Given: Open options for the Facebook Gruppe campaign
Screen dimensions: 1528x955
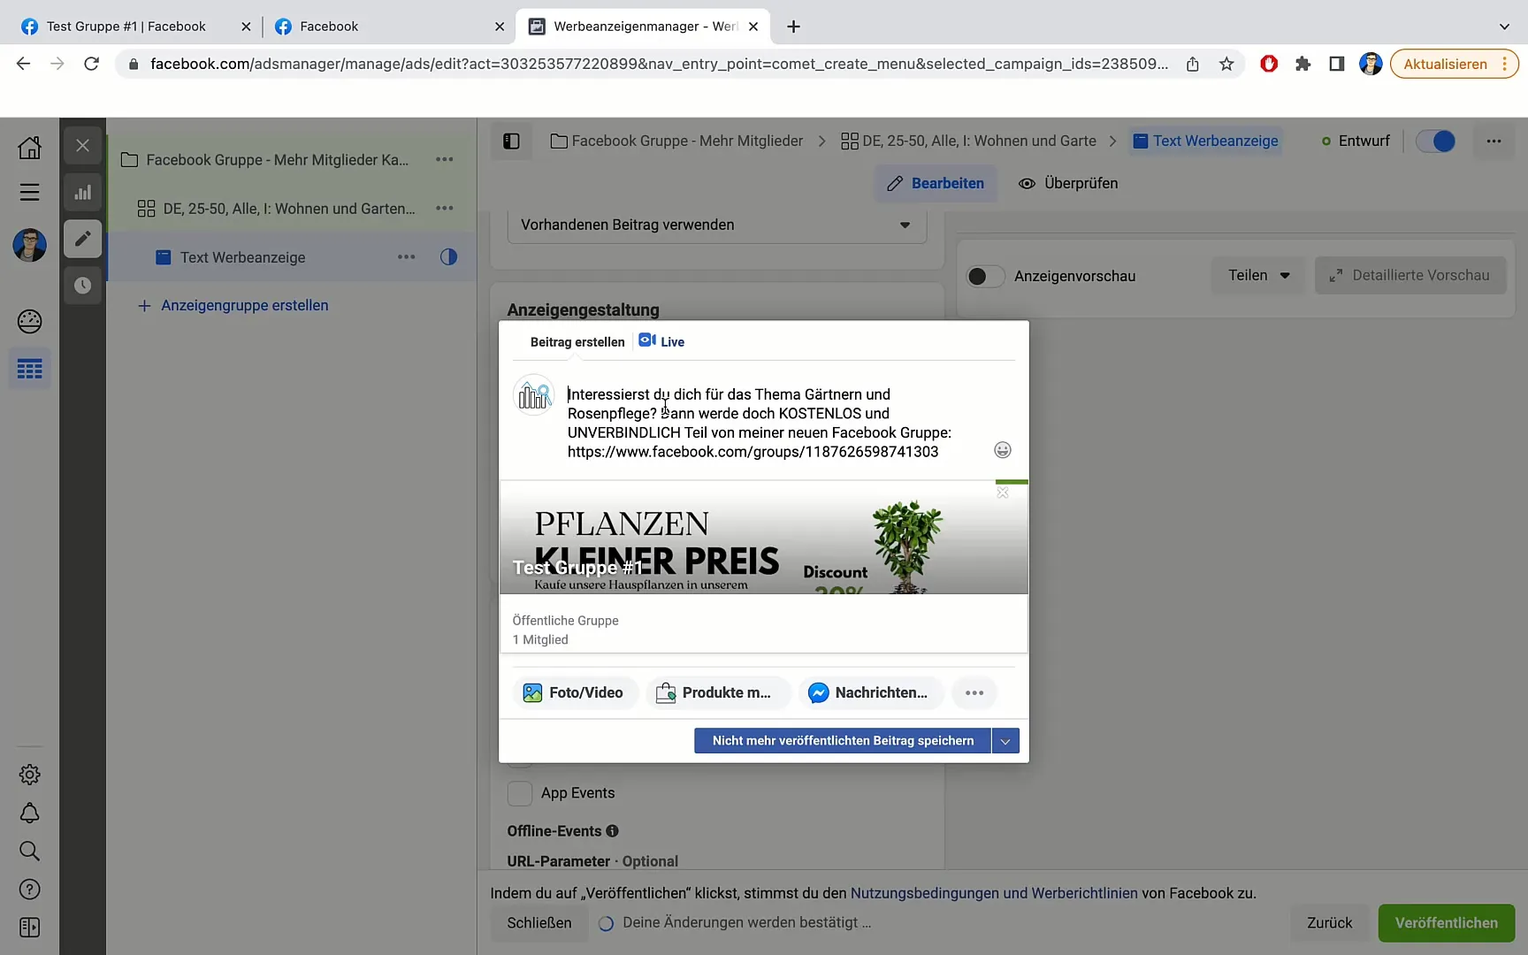Looking at the screenshot, I should 444,160.
